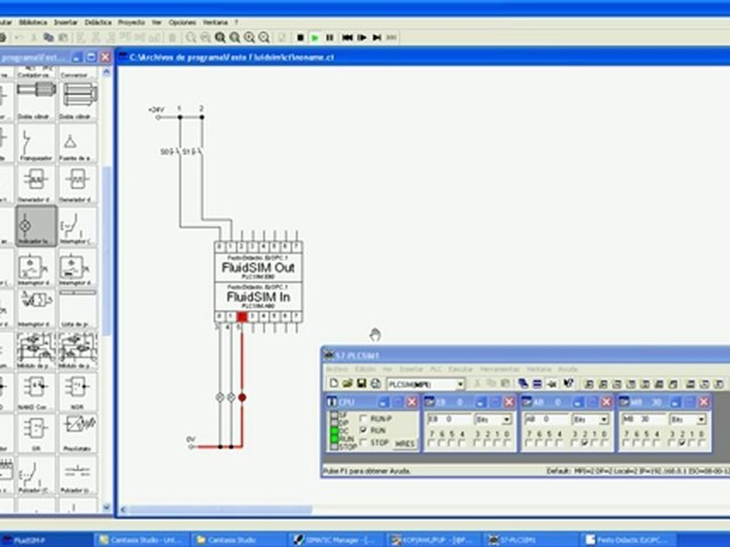The height and width of the screenshot is (547, 730).
Task: Open the Bits format dropdown in EB panel
Action: [506, 420]
